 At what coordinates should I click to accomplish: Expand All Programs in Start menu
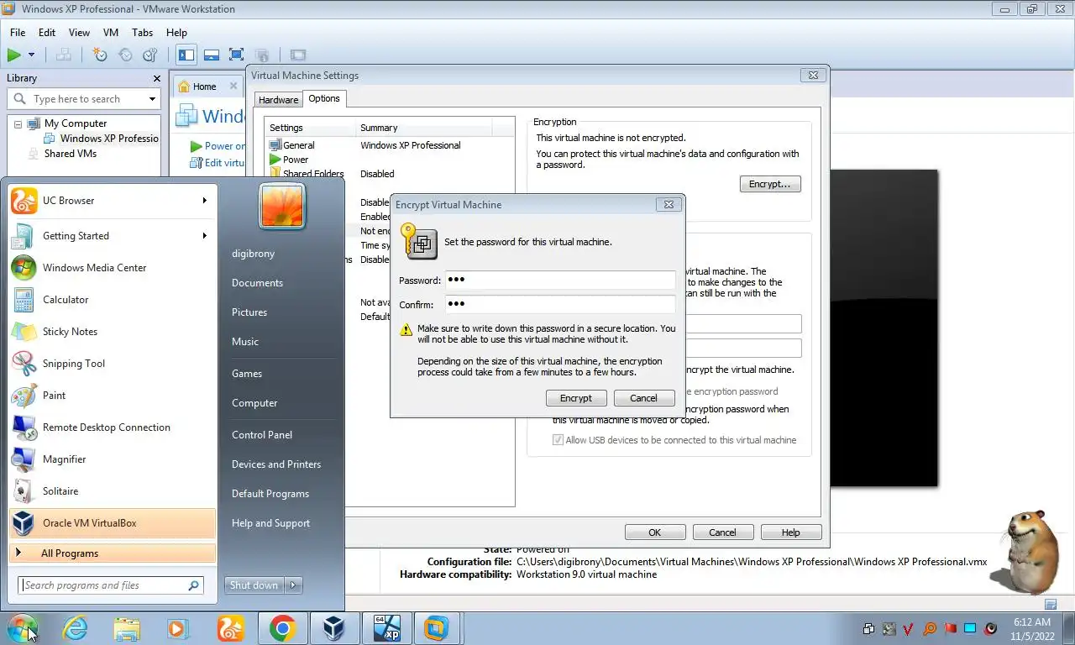click(x=113, y=553)
